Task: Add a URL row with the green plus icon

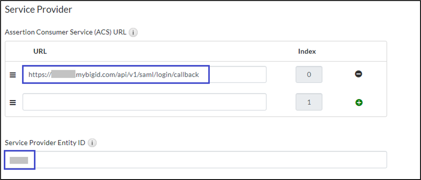Action: (x=358, y=102)
